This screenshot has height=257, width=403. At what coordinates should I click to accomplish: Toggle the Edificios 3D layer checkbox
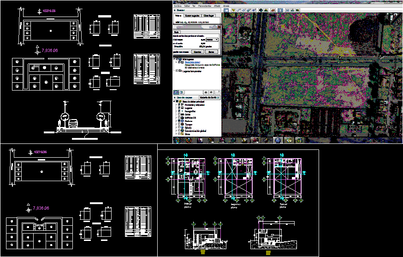click(179, 118)
